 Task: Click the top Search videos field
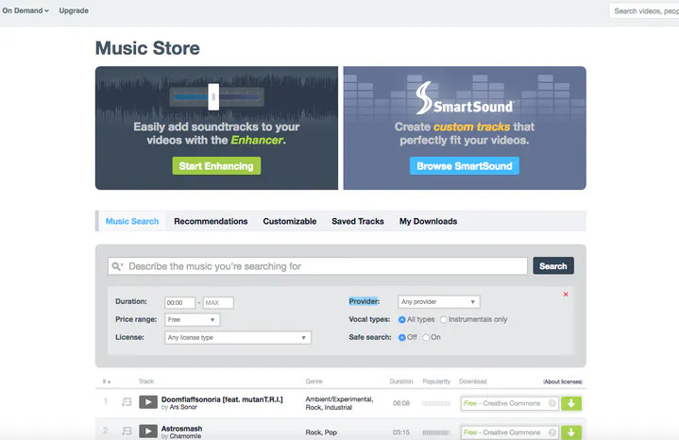click(644, 10)
